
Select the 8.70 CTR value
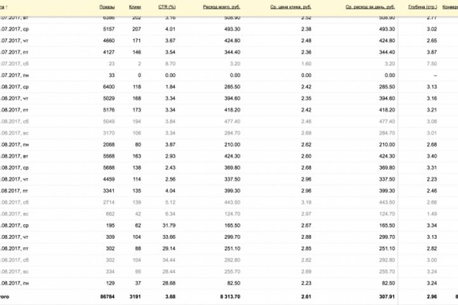[x=169, y=64]
